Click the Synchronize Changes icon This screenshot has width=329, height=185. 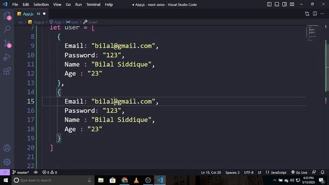click(35, 173)
